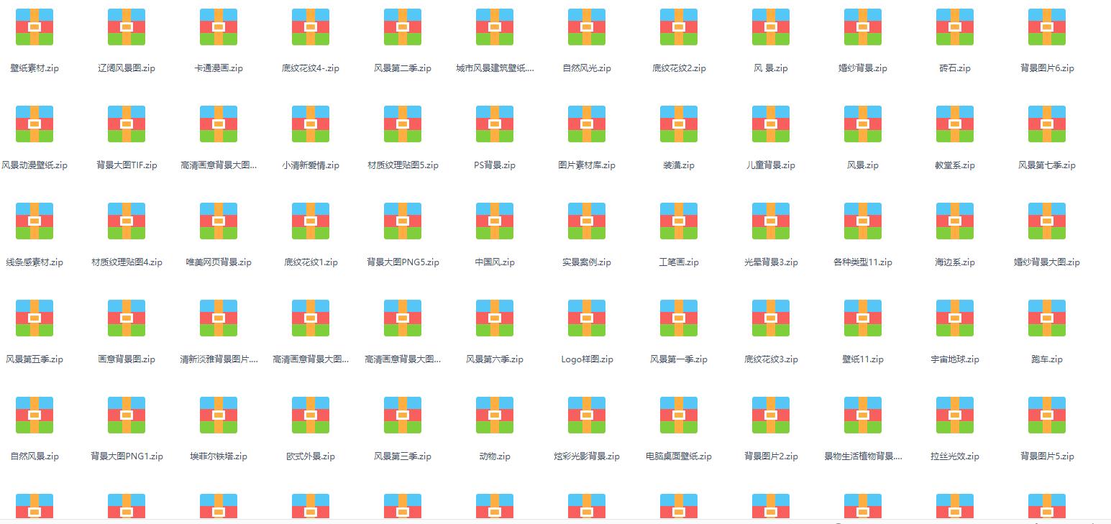The width and height of the screenshot is (1111, 524).
Task: Select the 工笔画.zip archive icon
Action: 679,221
